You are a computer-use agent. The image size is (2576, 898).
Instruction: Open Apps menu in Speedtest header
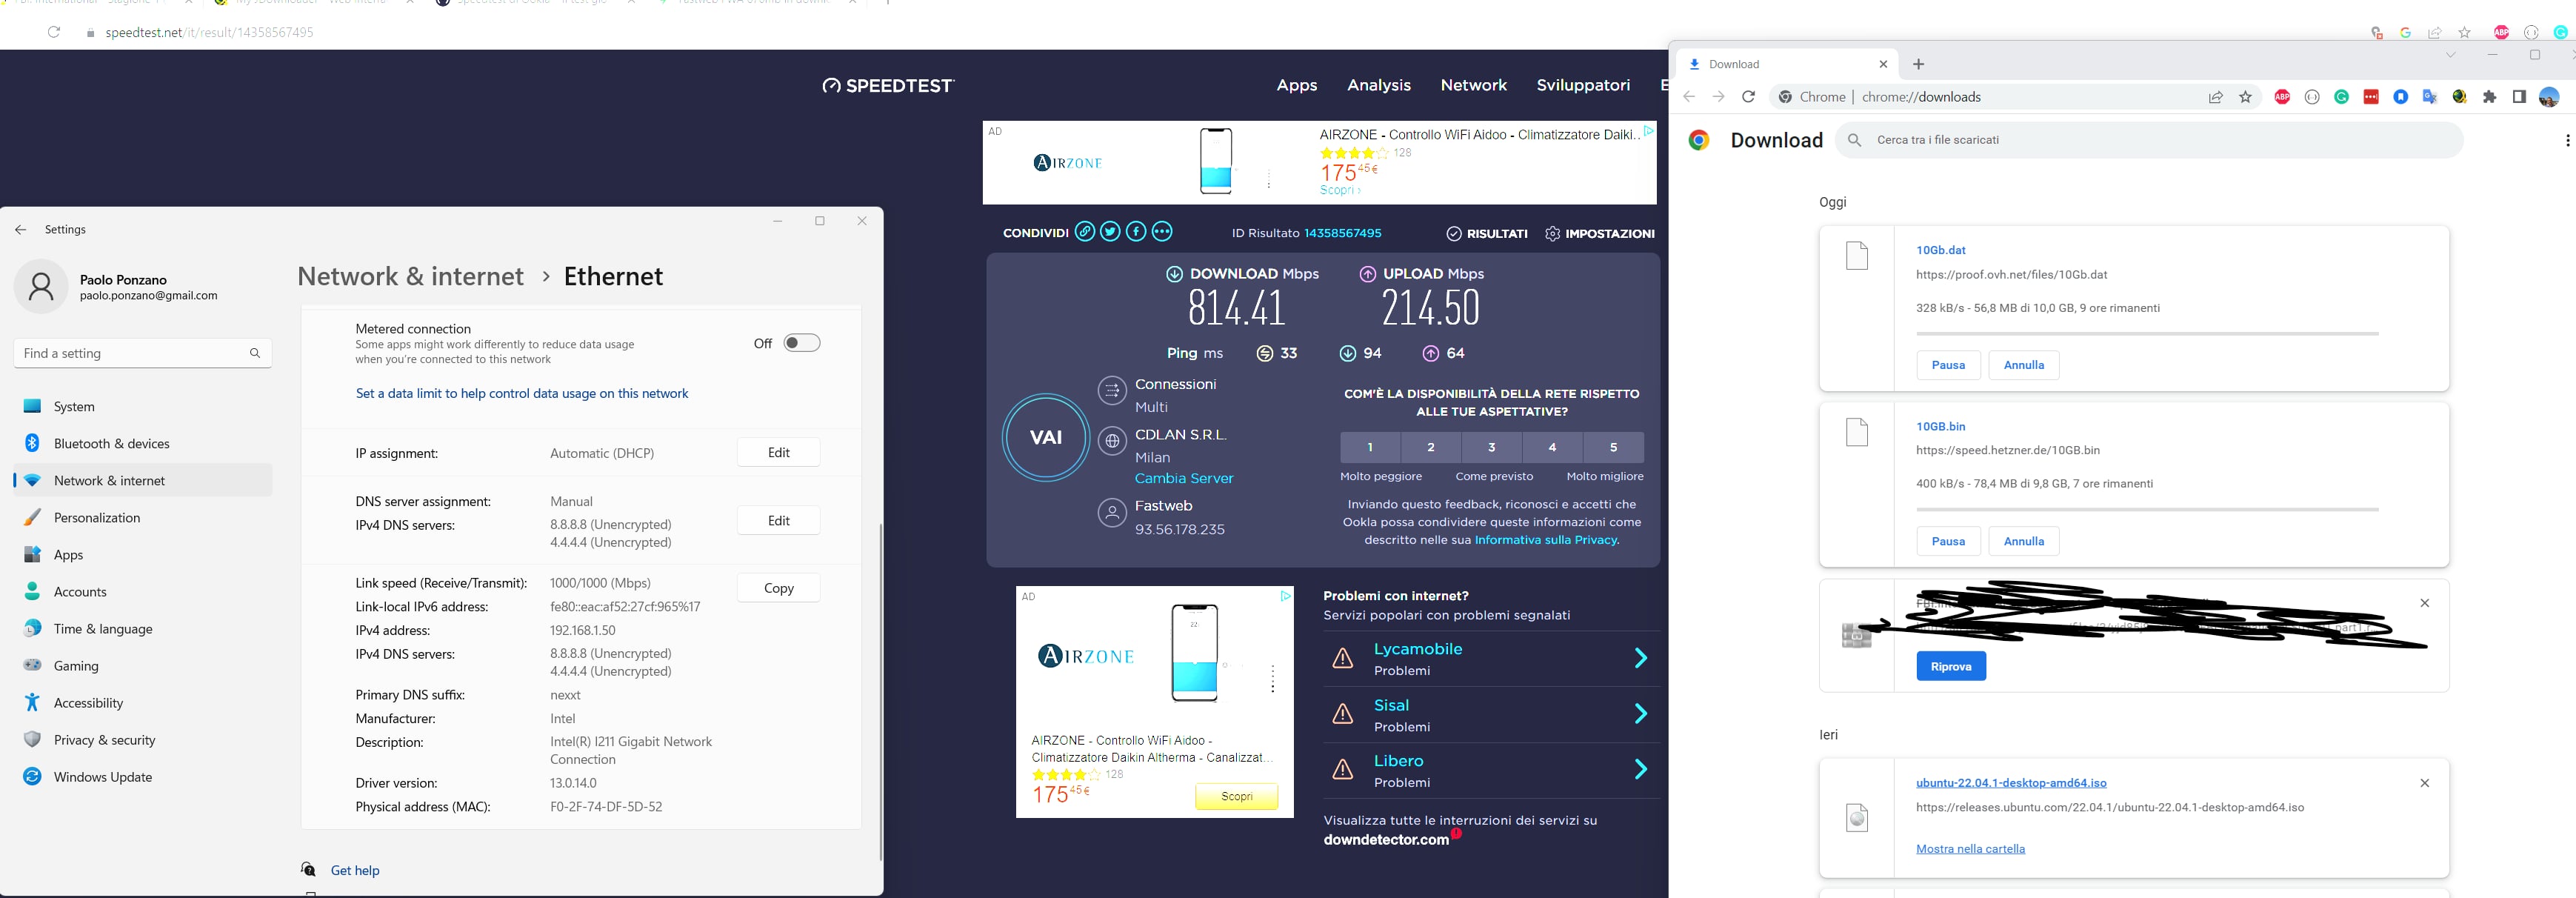(x=1297, y=85)
